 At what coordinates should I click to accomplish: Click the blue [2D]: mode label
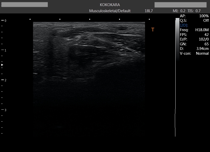[x=184, y=25]
